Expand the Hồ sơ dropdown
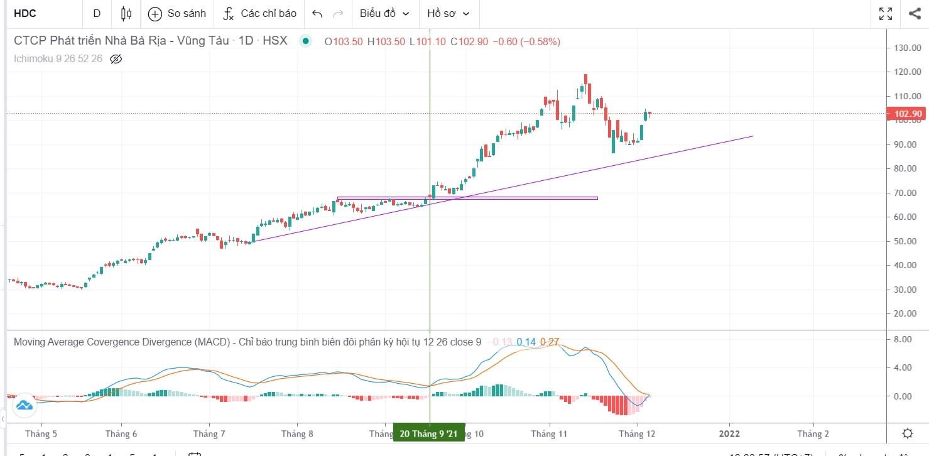Screen dimensions: 929x456 coord(448,13)
